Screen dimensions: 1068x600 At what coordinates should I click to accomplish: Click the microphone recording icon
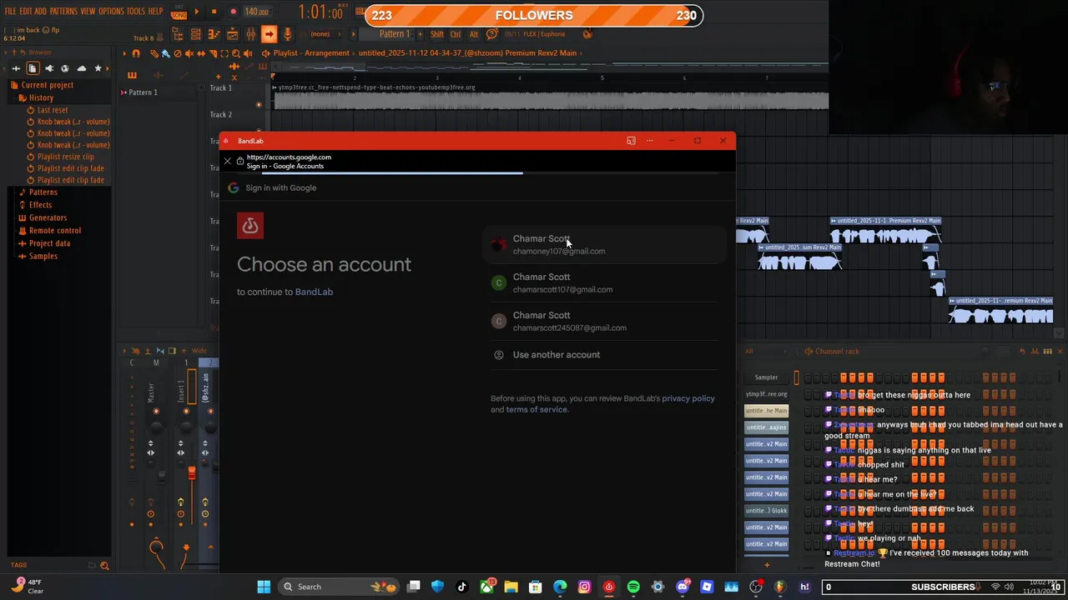287,34
